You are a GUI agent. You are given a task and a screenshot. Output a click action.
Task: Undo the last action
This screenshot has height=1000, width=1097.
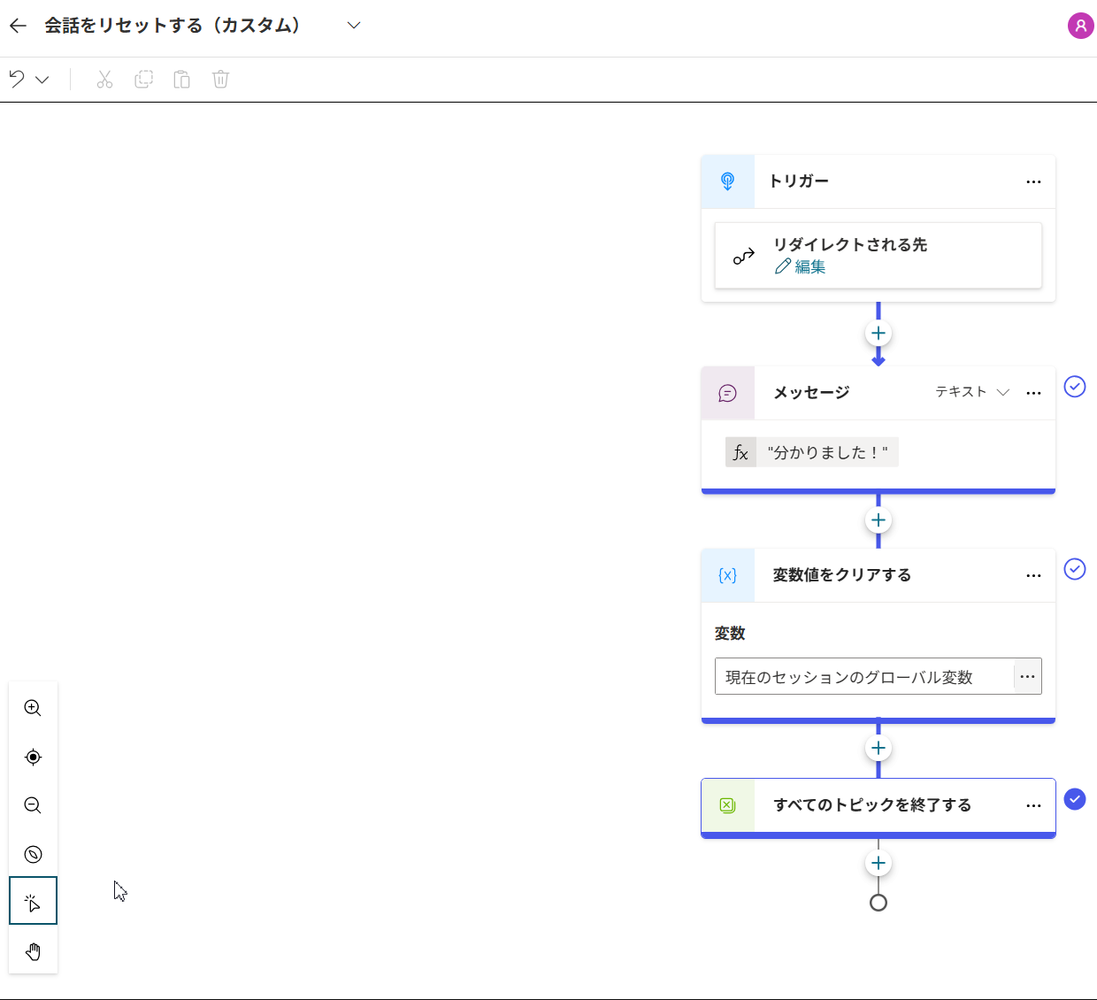click(17, 80)
